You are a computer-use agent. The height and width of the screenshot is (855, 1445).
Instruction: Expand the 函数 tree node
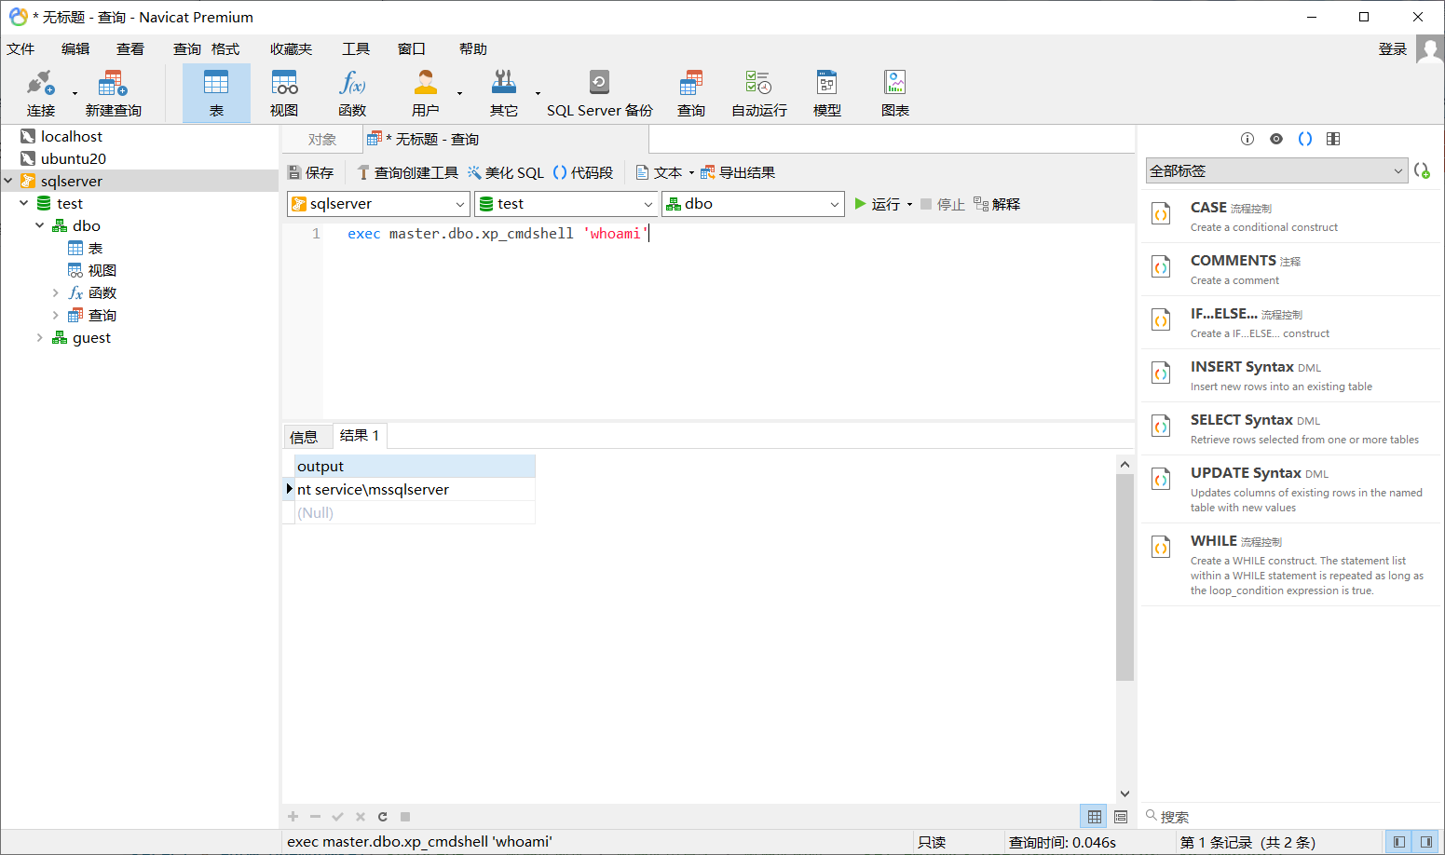coord(56,292)
